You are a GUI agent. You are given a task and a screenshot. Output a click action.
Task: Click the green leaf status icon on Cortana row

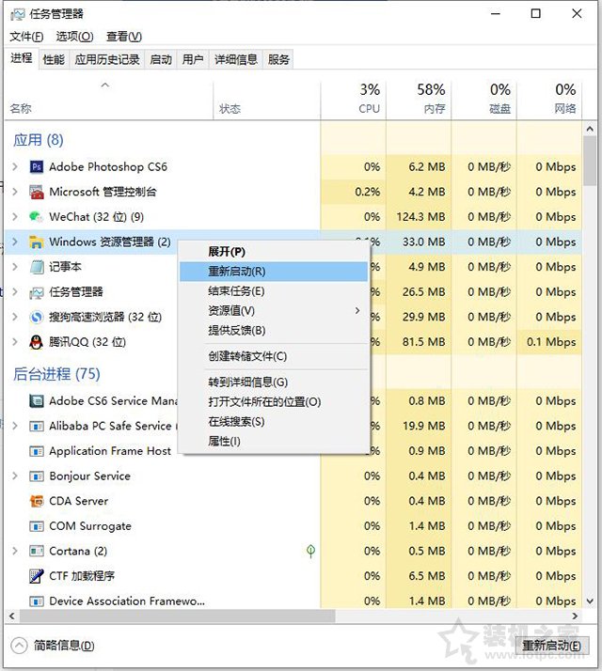(x=311, y=551)
